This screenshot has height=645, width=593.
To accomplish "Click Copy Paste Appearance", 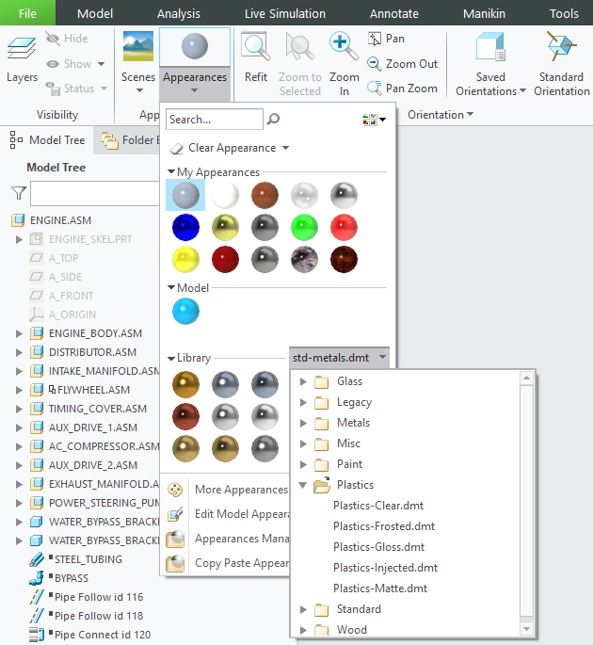I will 228,563.
